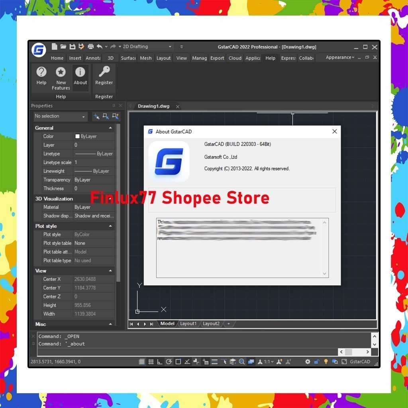
Task: Click the Quick Select icon in Properties panel
Action: [116, 116]
